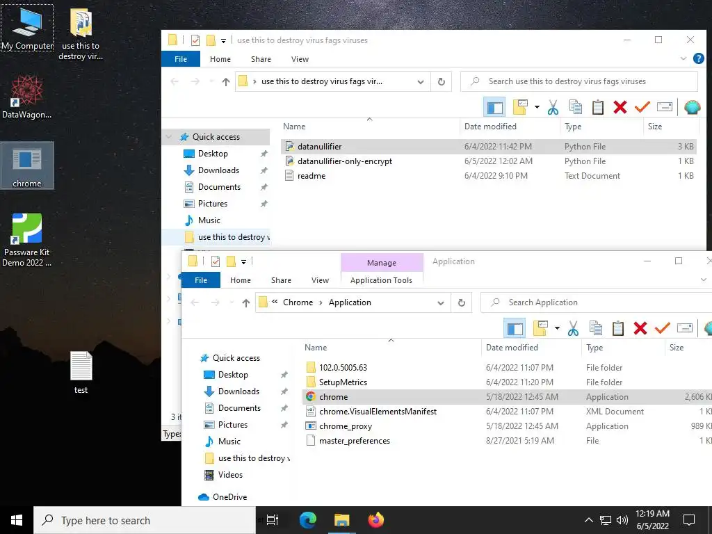Select chrome_proxy application file
The image size is (712, 534).
(x=507, y=426)
